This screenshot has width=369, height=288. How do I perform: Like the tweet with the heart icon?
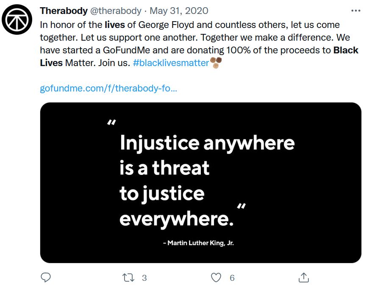tap(216, 277)
